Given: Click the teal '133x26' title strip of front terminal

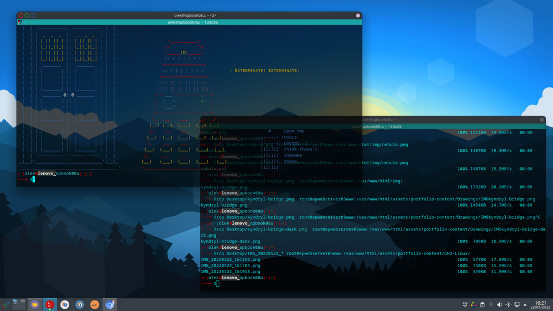Looking at the screenshot, I should [x=192, y=22].
